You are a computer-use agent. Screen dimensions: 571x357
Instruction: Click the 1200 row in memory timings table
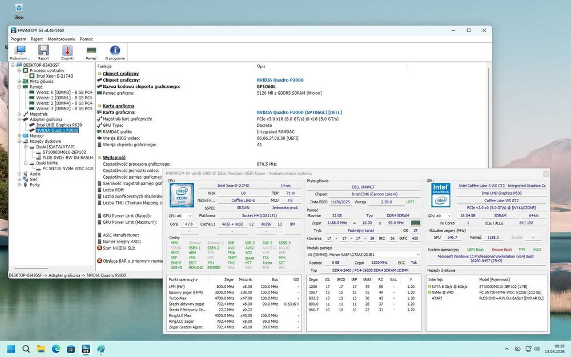363,287
